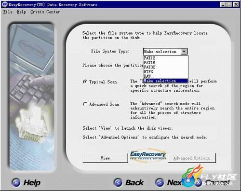241x191 pixels.
Task: Select the Advanced Scan radio button
Action: pos(85,104)
